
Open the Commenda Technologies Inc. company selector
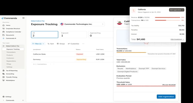[x=82, y=24]
